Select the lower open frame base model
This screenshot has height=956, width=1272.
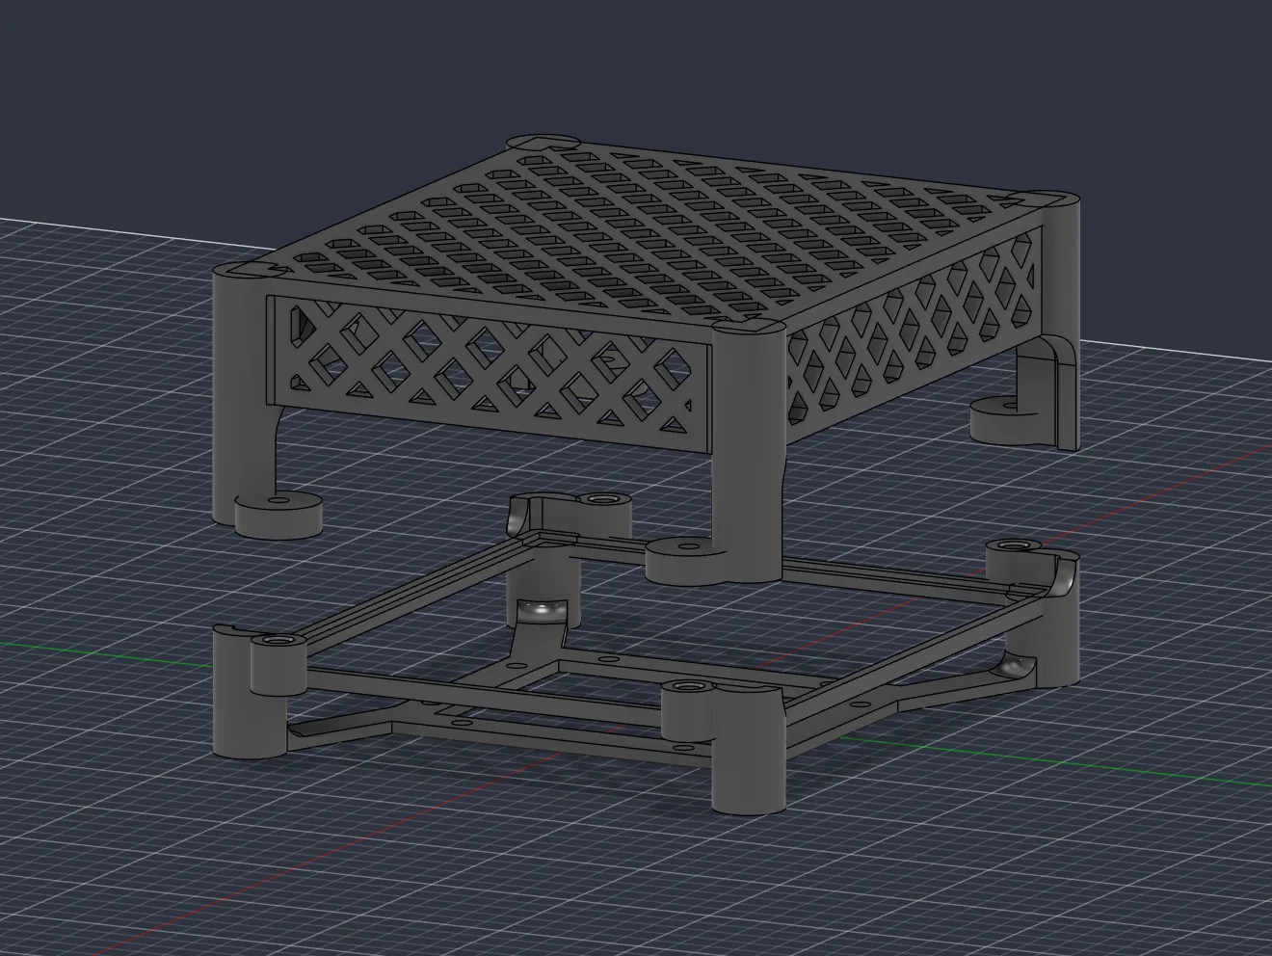[644, 655]
